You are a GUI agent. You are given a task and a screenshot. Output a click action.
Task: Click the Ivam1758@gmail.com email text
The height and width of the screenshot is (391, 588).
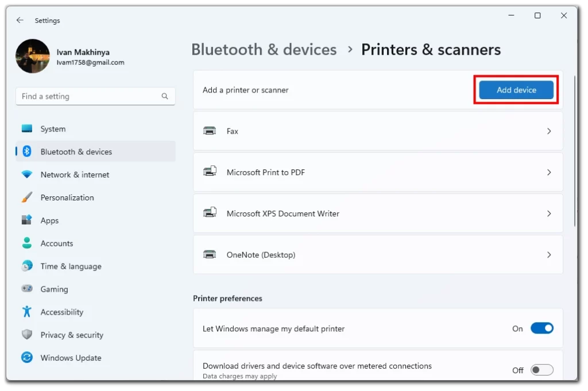pos(90,63)
